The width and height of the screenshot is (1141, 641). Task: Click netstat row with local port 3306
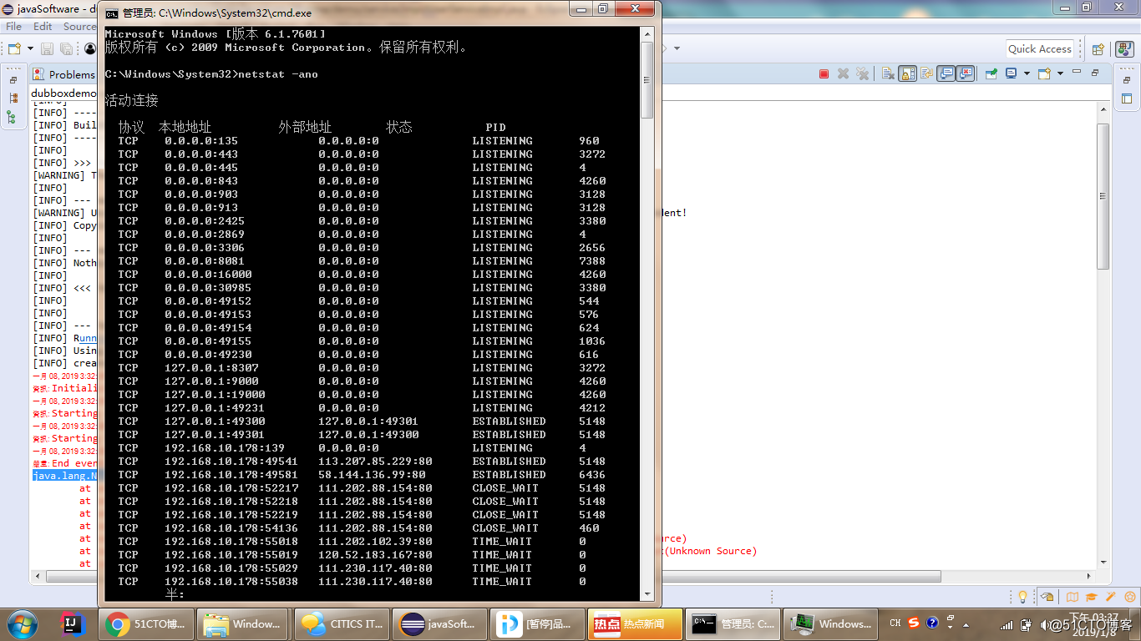[362, 248]
